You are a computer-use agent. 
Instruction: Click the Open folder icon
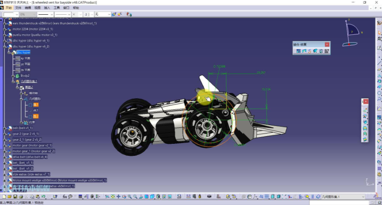9,197
